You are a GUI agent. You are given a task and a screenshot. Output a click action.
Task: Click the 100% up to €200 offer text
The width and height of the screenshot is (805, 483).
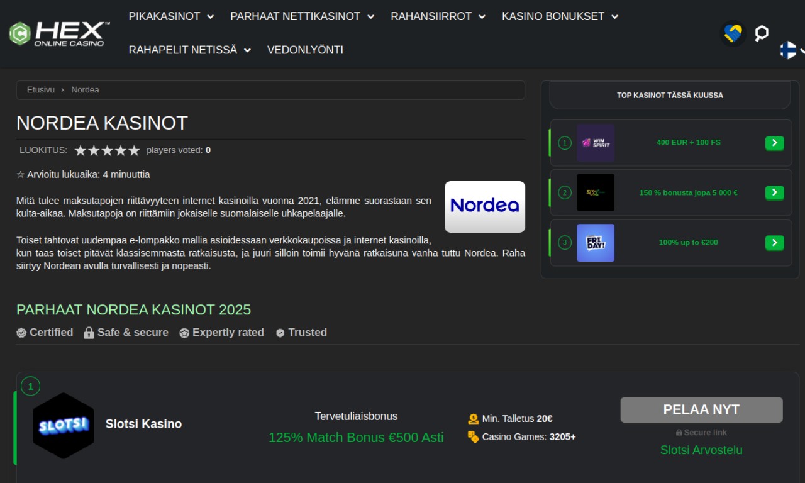pos(689,243)
